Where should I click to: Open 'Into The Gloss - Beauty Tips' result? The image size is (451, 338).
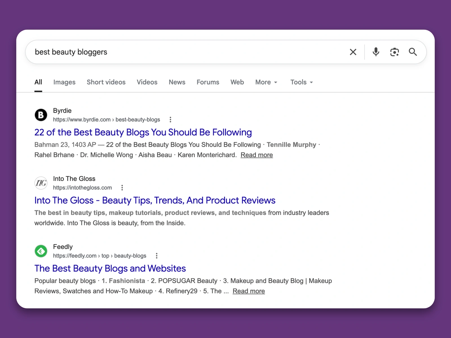coord(155,200)
